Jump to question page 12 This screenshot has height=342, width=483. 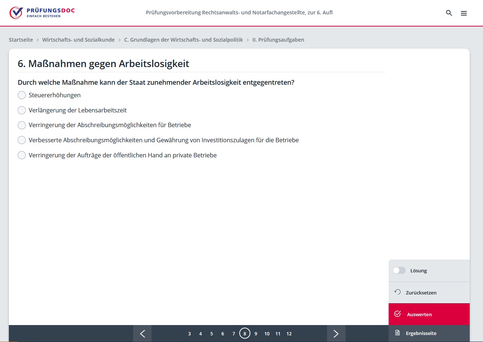(x=289, y=334)
